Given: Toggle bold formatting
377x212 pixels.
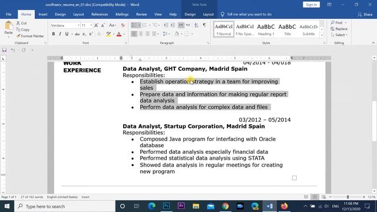Looking at the screenshot, I should point(54,34).
